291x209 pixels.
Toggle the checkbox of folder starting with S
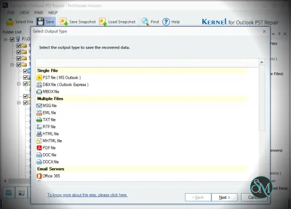(19, 58)
